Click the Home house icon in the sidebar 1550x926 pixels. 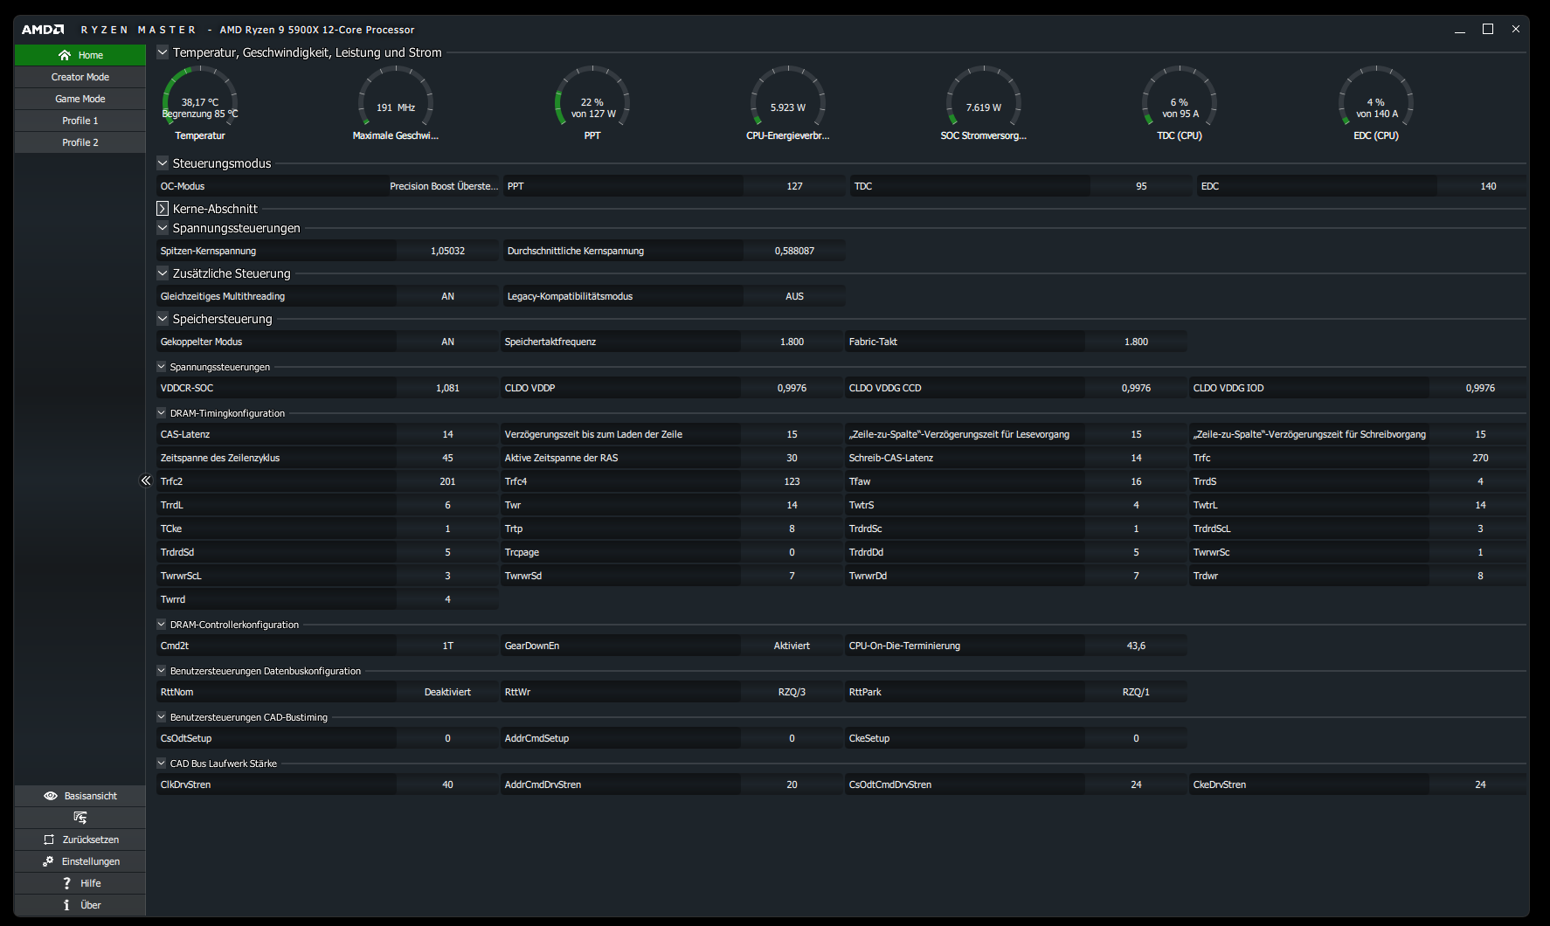65,55
